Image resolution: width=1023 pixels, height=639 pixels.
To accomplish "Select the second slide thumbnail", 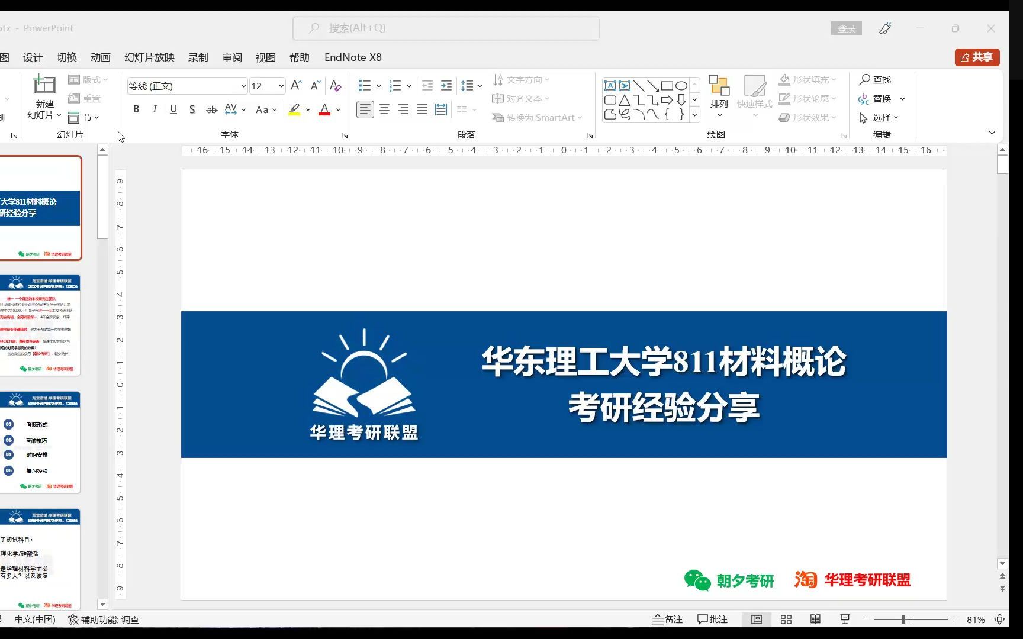I will [40, 324].
